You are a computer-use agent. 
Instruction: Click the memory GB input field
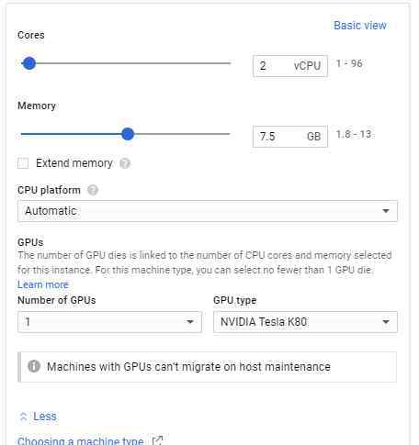click(x=290, y=137)
